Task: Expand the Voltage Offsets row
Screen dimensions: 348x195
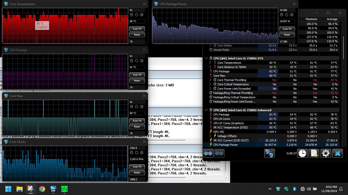Action: (210, 136)
